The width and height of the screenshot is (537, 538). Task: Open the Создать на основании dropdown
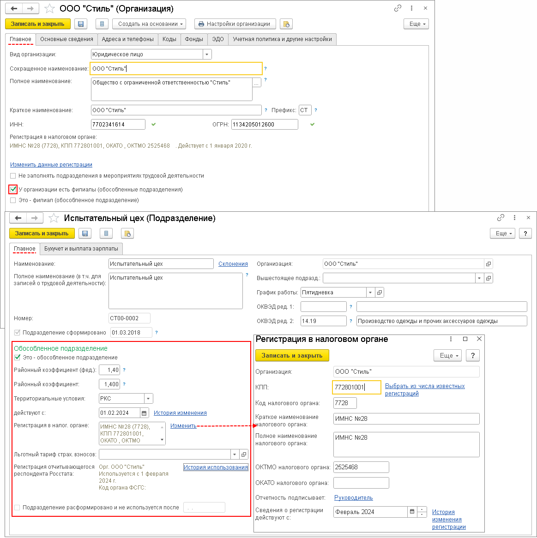pos(149,24)
